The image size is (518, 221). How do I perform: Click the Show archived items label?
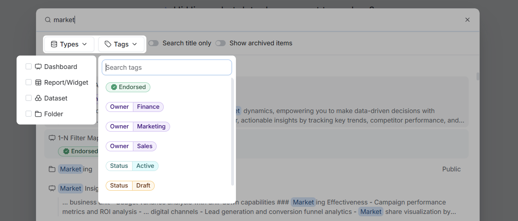coord(261,43)
